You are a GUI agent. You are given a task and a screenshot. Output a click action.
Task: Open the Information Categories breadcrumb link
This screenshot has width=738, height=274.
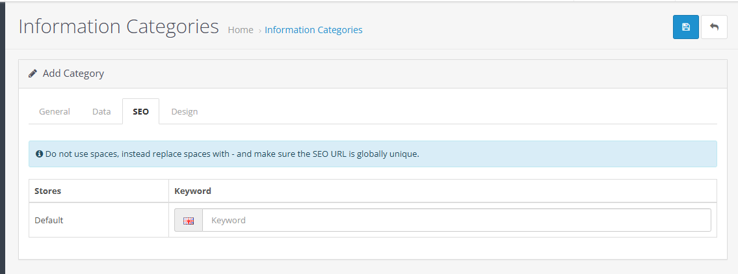coord(313,30)
